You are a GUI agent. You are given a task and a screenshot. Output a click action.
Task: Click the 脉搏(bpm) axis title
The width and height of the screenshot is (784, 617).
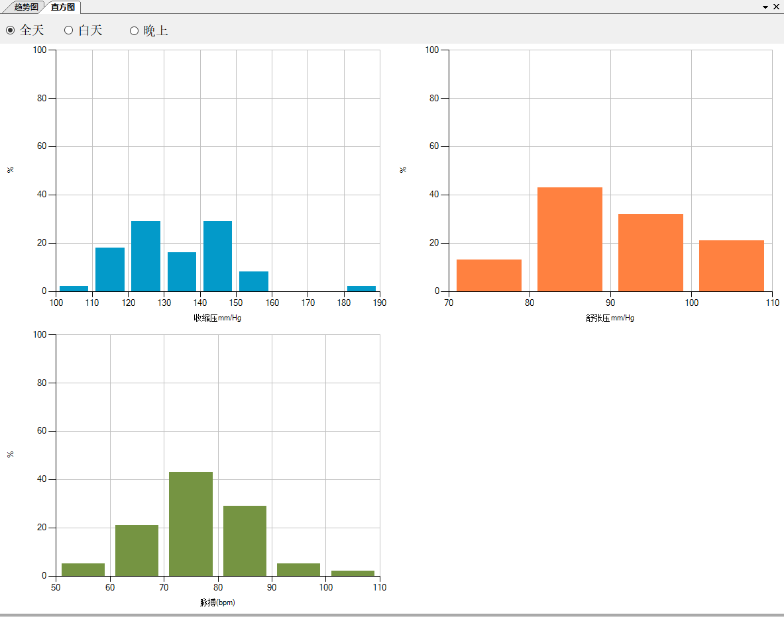click(x=217, y=603)
